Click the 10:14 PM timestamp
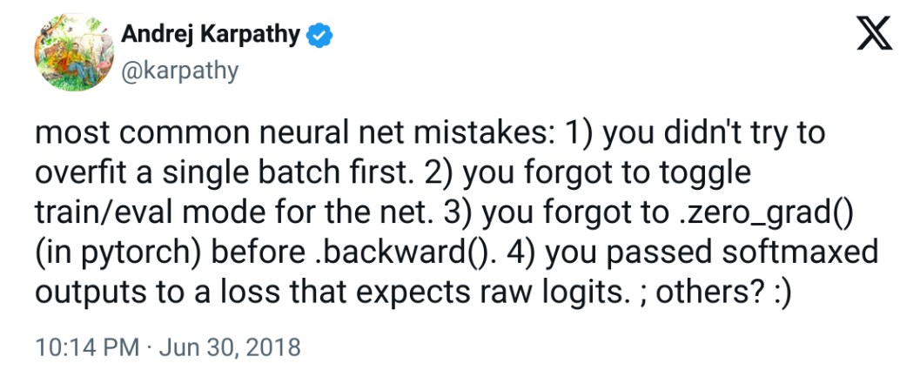 coord(86,348)
